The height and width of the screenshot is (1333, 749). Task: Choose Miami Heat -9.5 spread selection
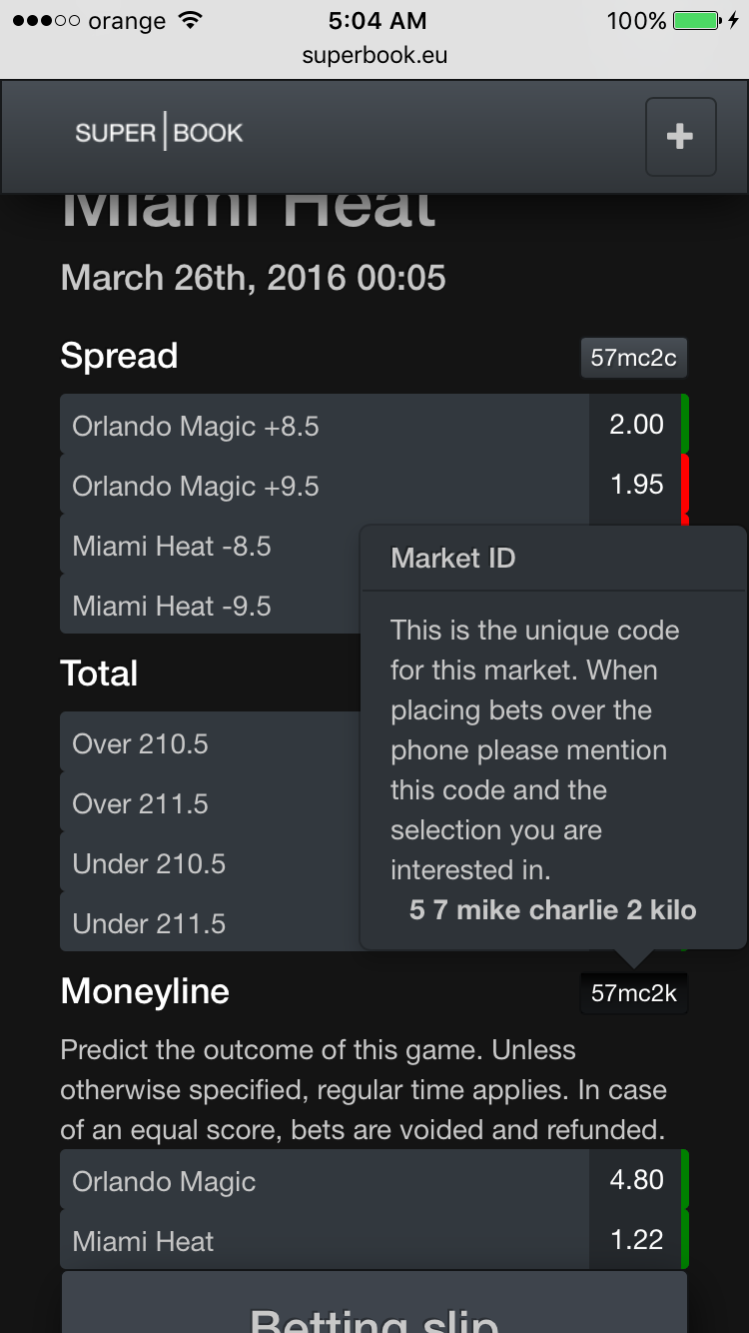coord(172,606)
